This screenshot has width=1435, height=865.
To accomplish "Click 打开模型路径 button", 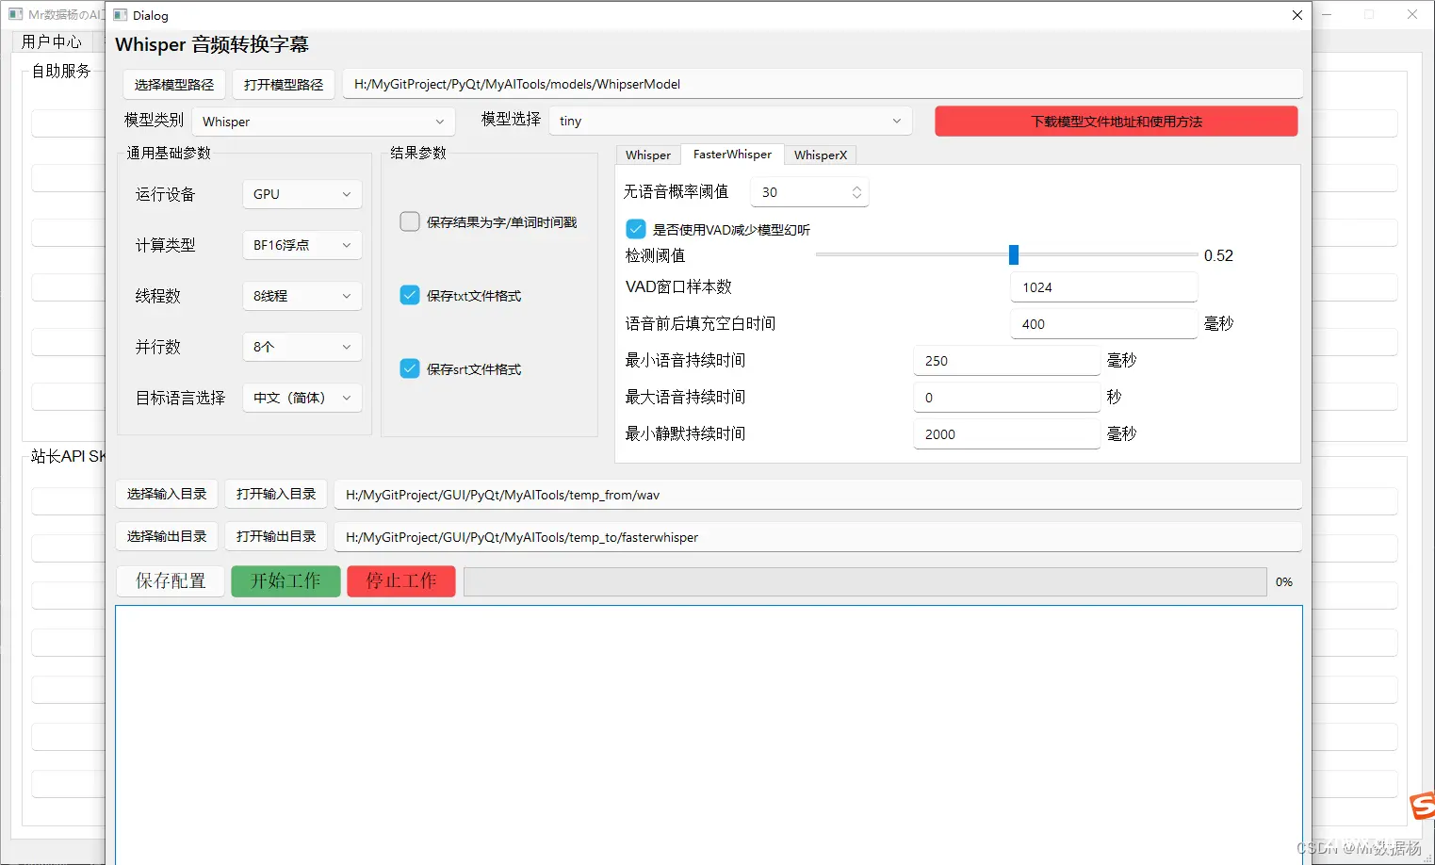I will point(284,84).
